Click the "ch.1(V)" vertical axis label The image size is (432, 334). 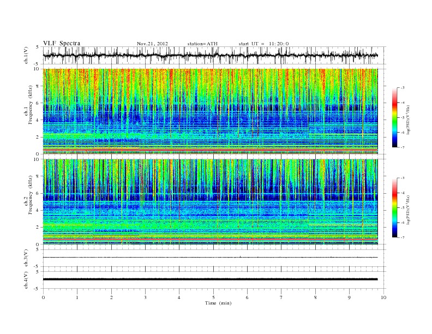(x=26, y=55)
